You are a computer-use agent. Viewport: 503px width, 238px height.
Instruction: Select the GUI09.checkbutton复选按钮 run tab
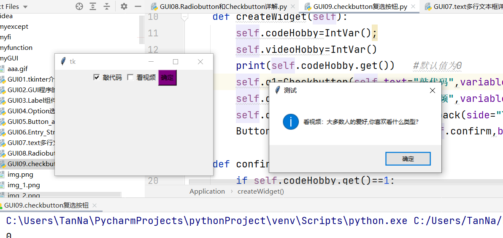[x=46, y=206]
